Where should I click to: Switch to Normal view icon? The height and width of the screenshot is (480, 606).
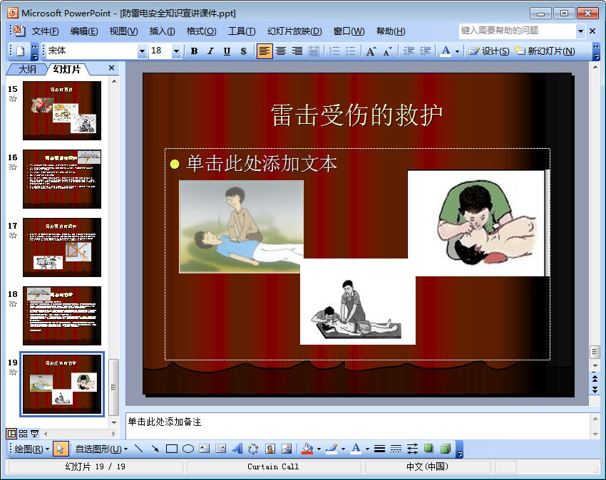pyautogui.click(x=11, y=434)
